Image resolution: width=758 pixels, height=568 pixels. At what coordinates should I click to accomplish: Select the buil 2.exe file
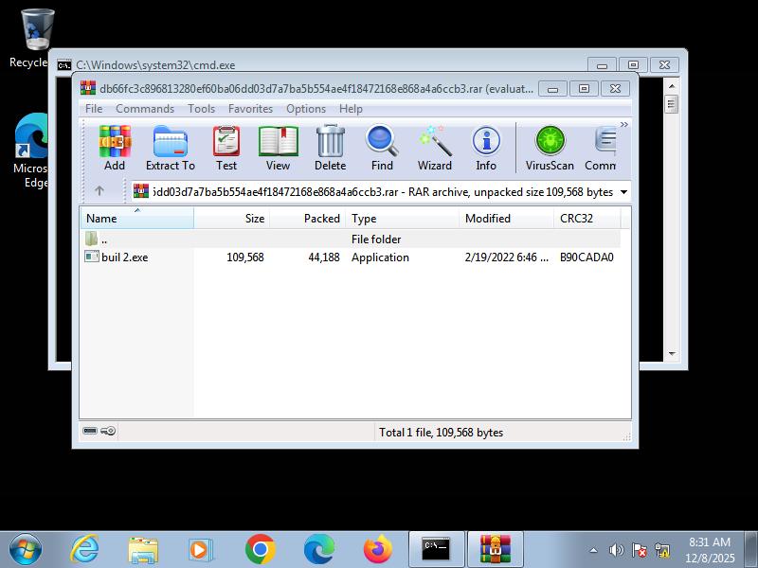pyautogui.click(x=124, y=257)
